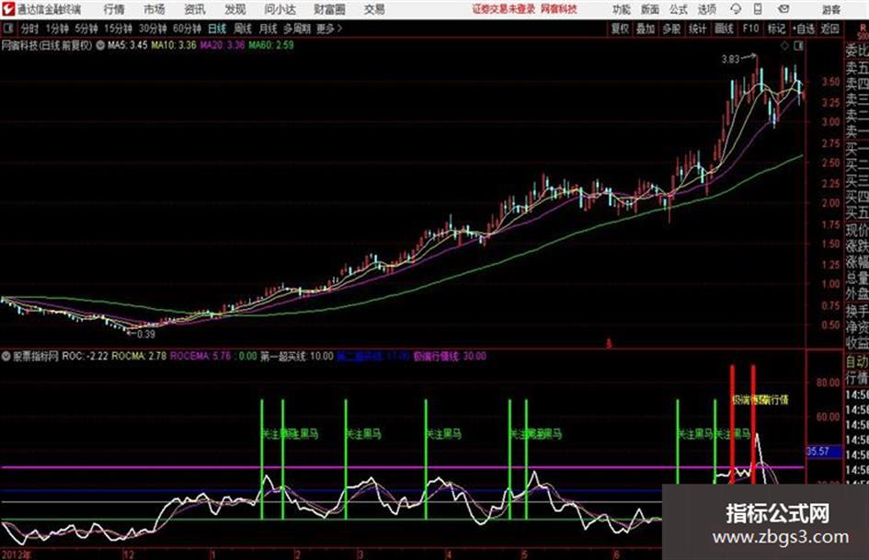Expand the 更多 periods dropdown
Screen dimensions: 869x560
click(x=329, y=29)
